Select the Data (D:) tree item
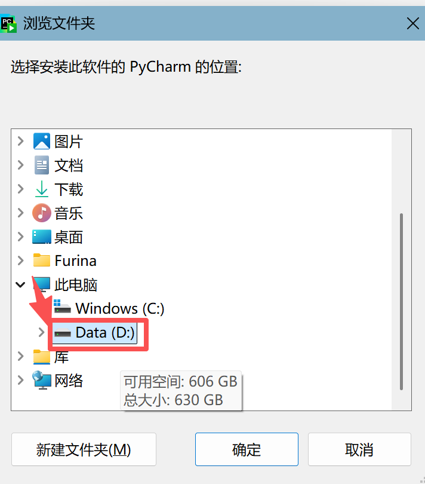Screen dimensions: 425x484 pos(94,333)
